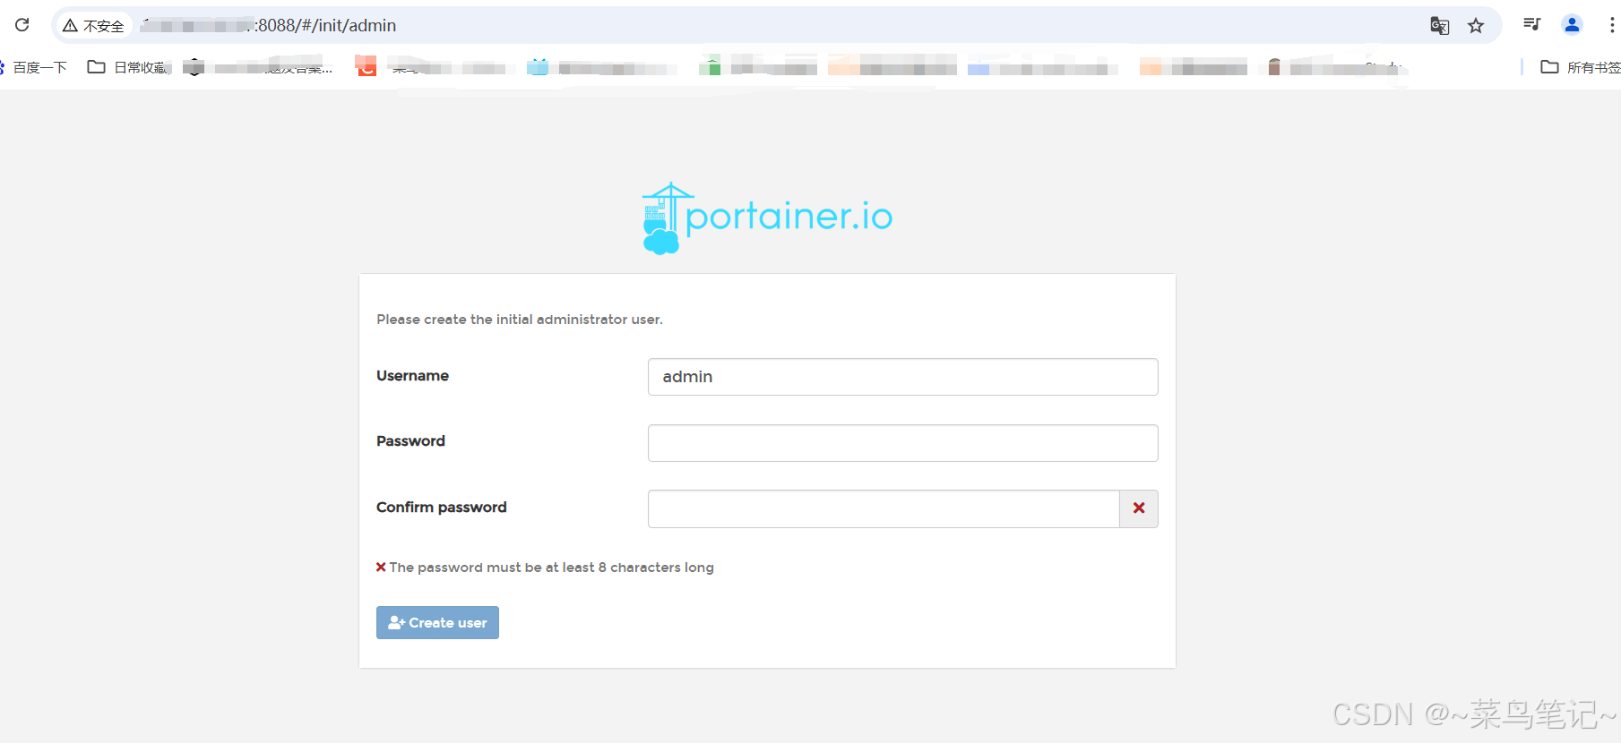Click the red X beside Confirm password
Image resolution: width=1621 pixels, height=743 pixels.
pos(1139,508)
